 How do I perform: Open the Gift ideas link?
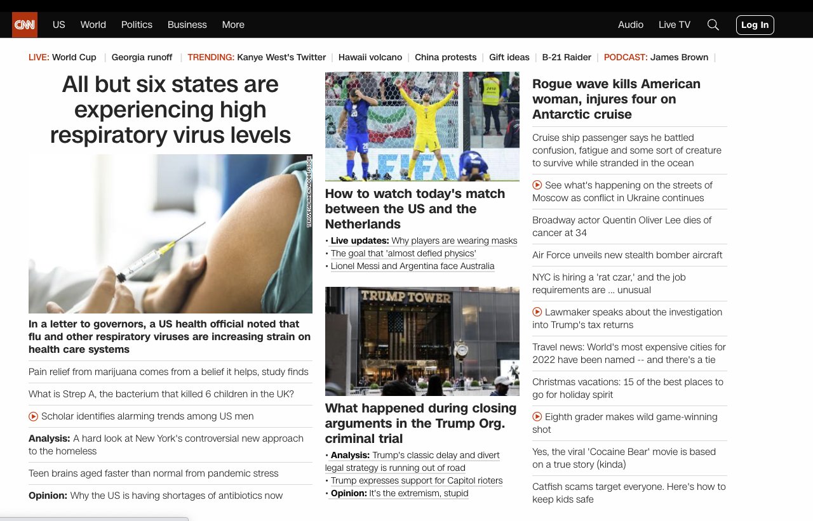[x=509, y=57]
